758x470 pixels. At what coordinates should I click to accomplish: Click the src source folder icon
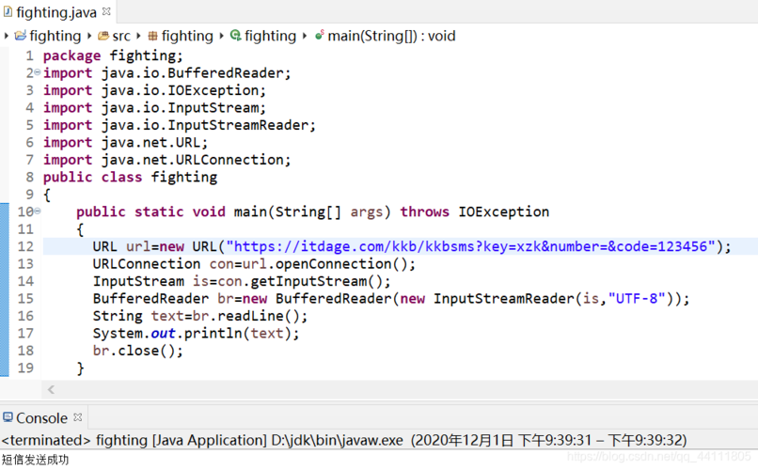tap(103, 36)
